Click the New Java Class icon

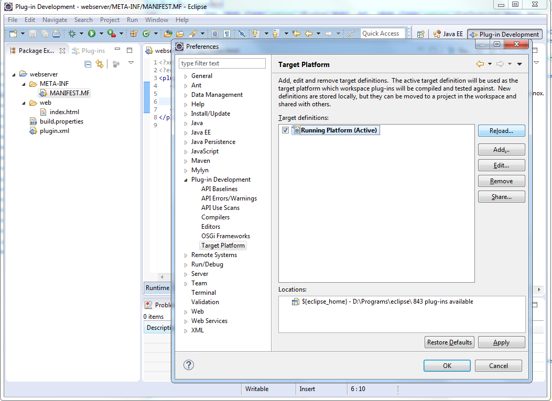click(146, 34)
